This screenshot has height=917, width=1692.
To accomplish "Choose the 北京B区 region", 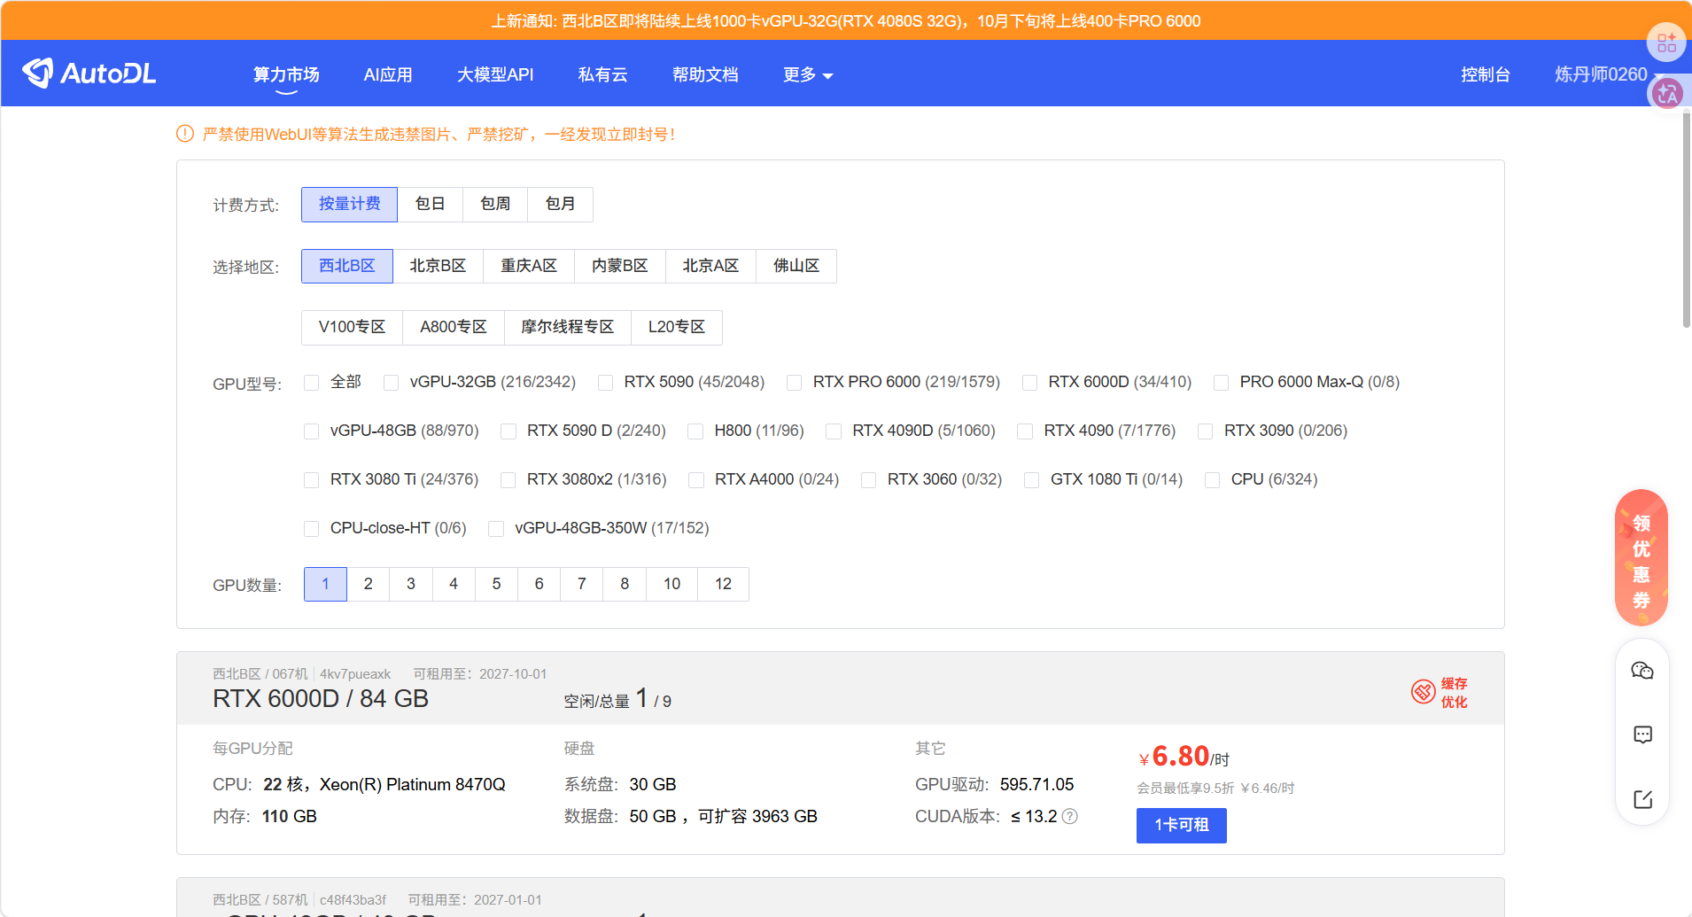I will (x=438, y=266).
